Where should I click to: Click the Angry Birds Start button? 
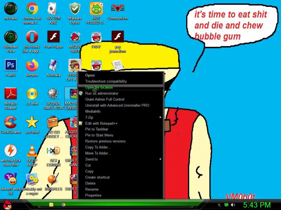[x=8, y=205]
